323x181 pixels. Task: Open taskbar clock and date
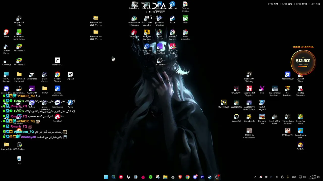[312, 177]
